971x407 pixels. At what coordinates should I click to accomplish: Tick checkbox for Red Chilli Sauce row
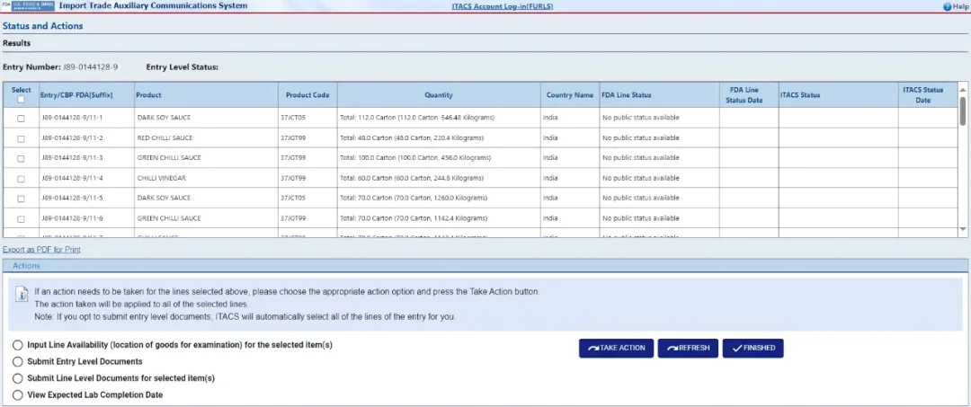tap(22, 138)
